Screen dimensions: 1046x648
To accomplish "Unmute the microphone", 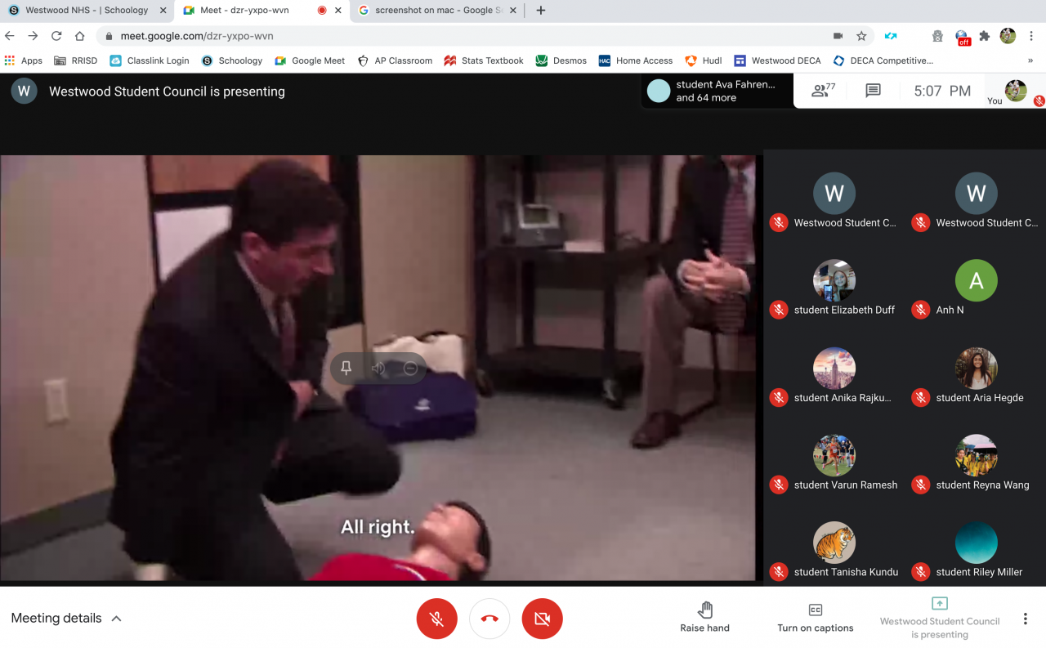I will pos(437,619).
